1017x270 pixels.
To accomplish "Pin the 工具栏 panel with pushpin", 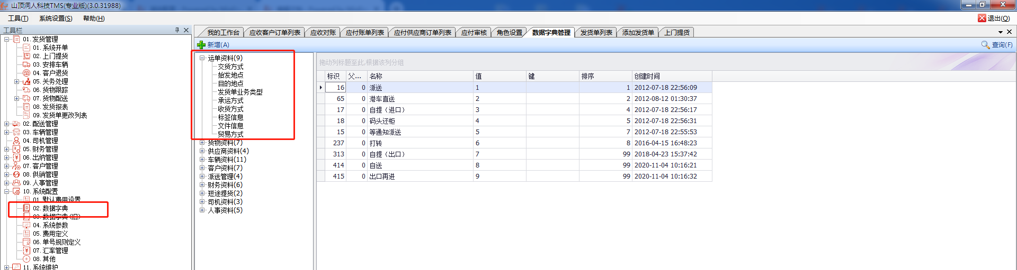I will pyautogui.click(x=177, y=30).
